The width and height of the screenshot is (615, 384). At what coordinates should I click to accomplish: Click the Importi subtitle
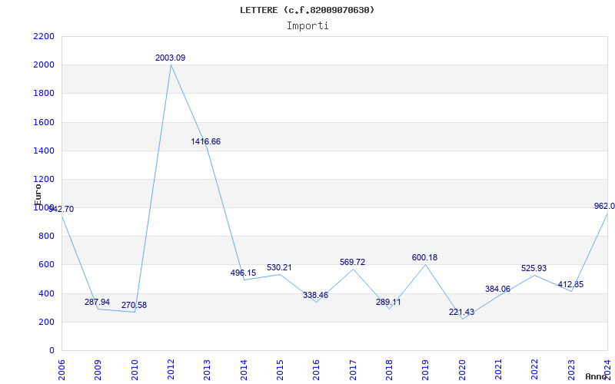(x=307, y=26)
